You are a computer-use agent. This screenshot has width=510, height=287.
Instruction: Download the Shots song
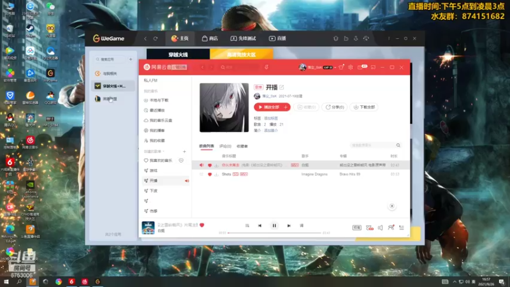pos(216,174)
